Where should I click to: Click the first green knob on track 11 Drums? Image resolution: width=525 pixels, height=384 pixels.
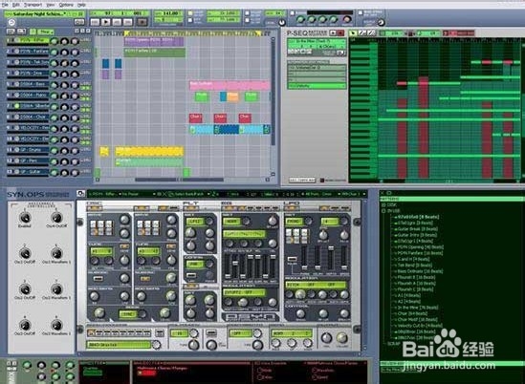(54, 151)
